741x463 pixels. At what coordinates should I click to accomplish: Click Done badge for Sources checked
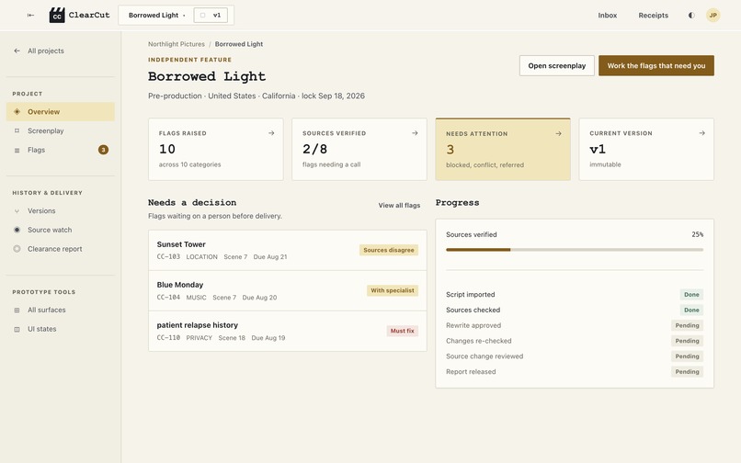pos(691,310)
